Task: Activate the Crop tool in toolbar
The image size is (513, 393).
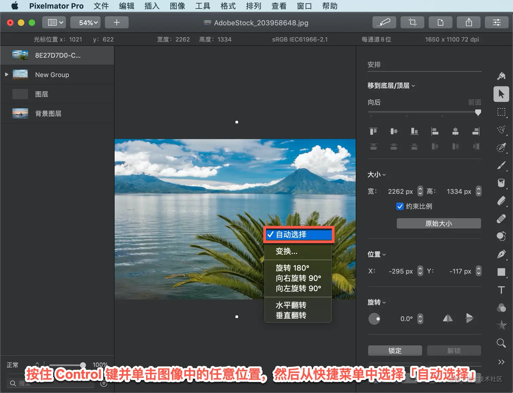Action: tap(412, 22)
